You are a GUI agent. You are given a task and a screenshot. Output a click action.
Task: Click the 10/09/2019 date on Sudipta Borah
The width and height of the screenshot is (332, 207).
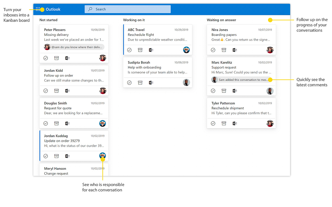coord(181,62)
